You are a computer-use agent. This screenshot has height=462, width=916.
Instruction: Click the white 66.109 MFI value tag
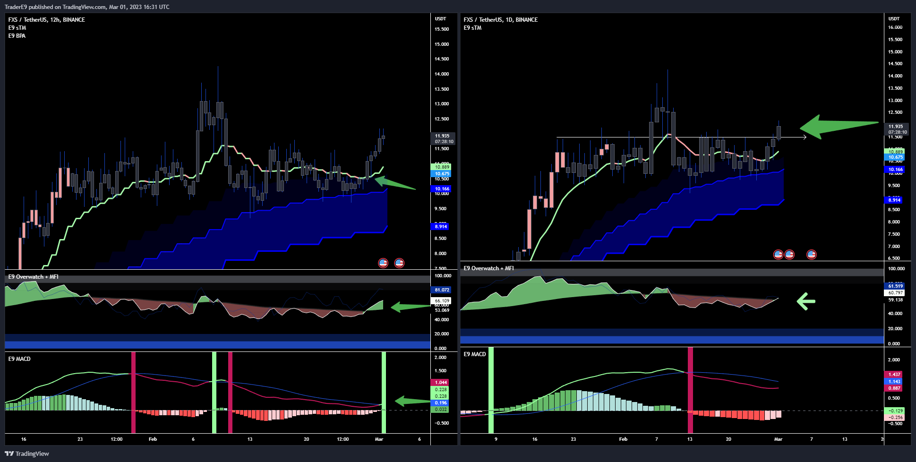(441, 300)
